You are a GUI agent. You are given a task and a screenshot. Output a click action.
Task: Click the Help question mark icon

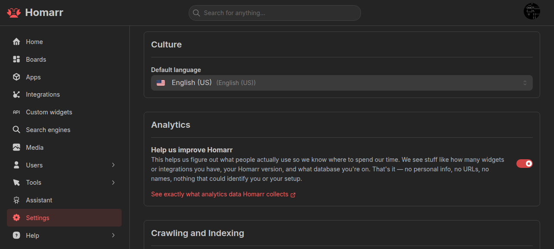[16, 236]
